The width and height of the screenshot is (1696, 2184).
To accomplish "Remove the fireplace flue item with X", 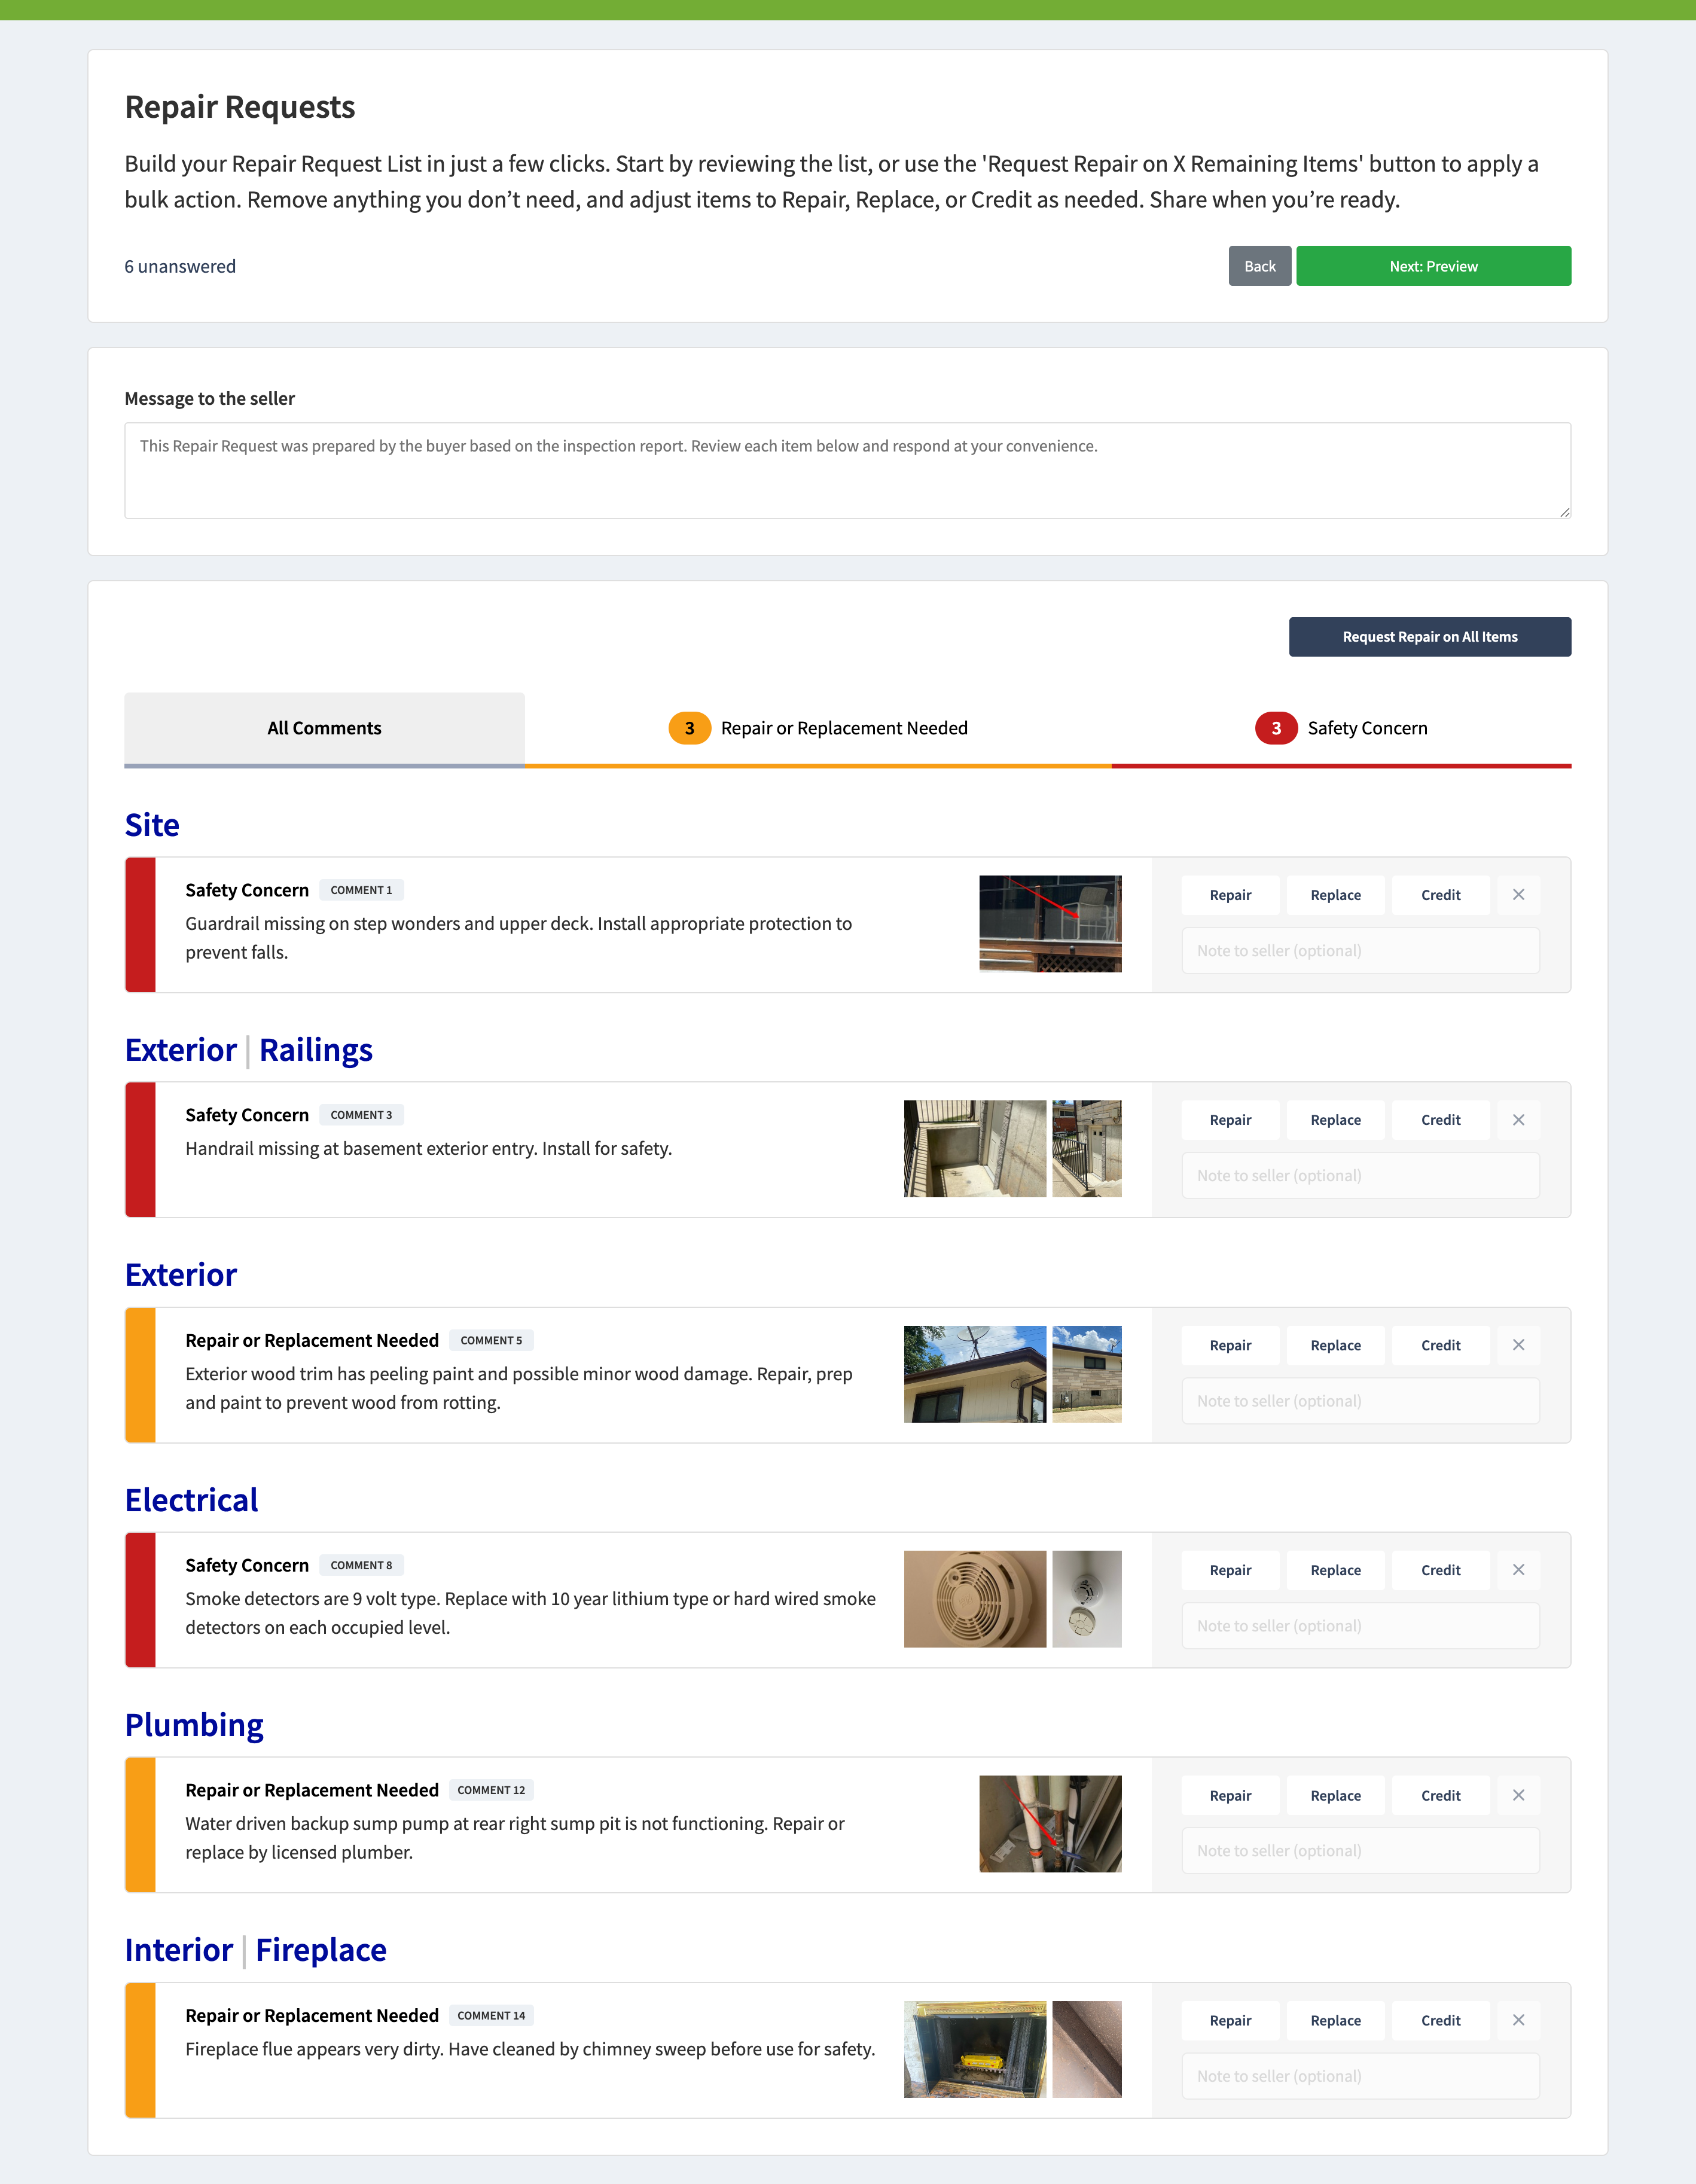I will [1518, 2020].
